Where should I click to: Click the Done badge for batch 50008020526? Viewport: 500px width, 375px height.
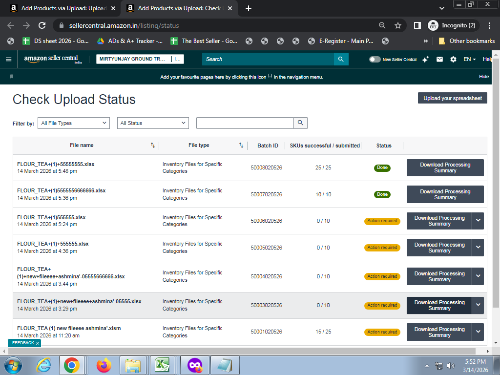coord(382,168)
